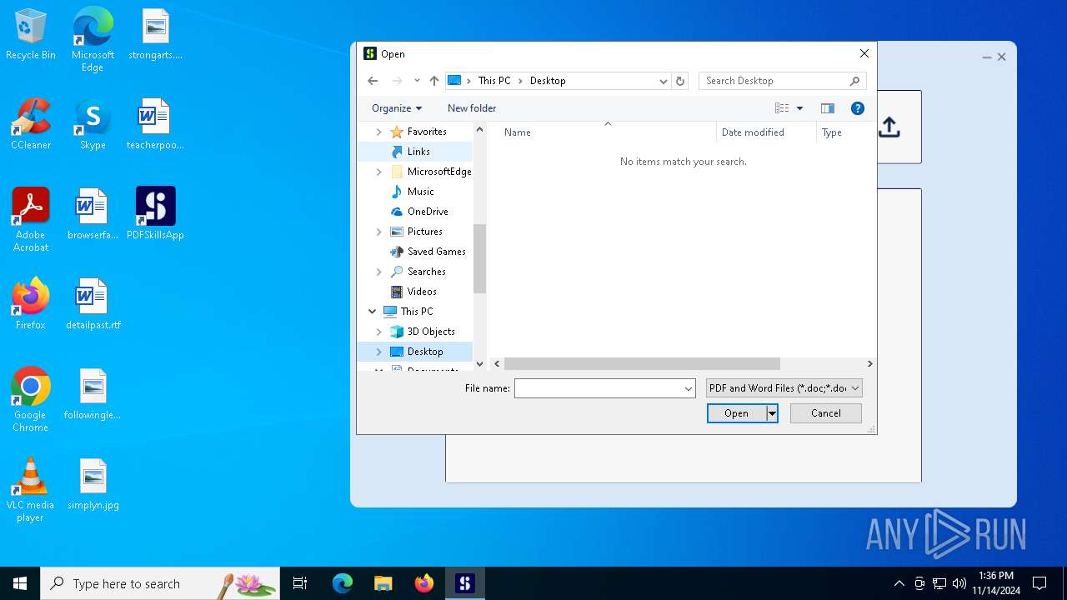This screenshot has height=600, width=1067.
Task: Click New folder in the toolbar
Action: (471, 108)
